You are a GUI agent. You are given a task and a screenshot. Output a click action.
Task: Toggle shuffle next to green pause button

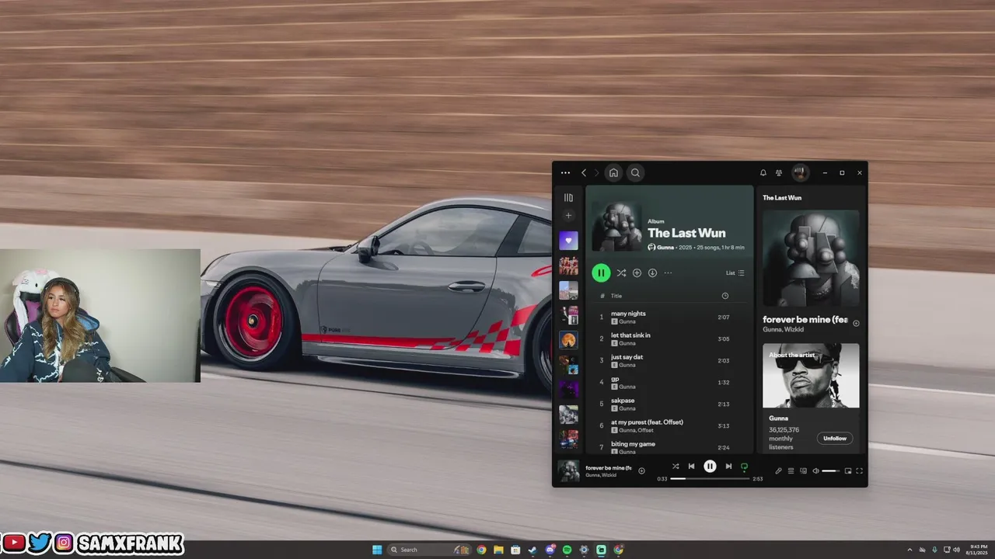click(x=621, y=273)
